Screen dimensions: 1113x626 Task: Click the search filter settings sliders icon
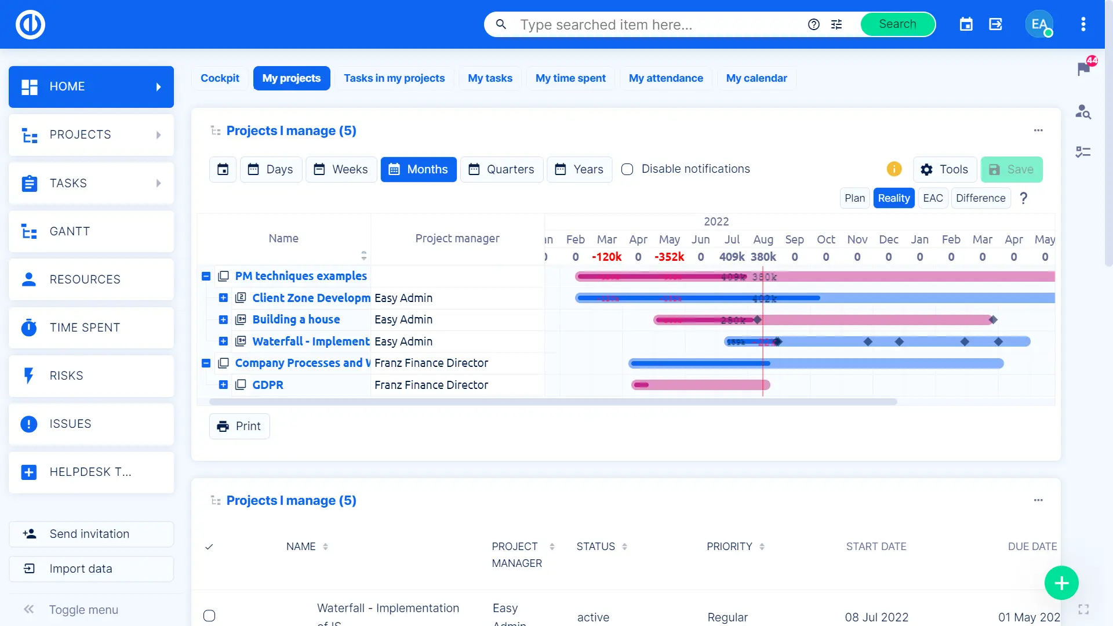coord(836,24)
